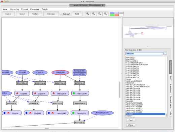This screenshot has height=132, width=175.
Task: Tick the checkbox beside the find field
Action: 166,54
